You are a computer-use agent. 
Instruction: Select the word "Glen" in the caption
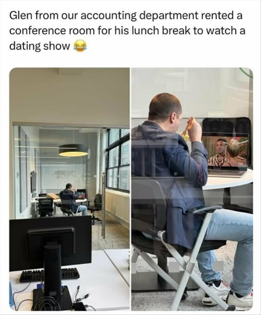20,16
